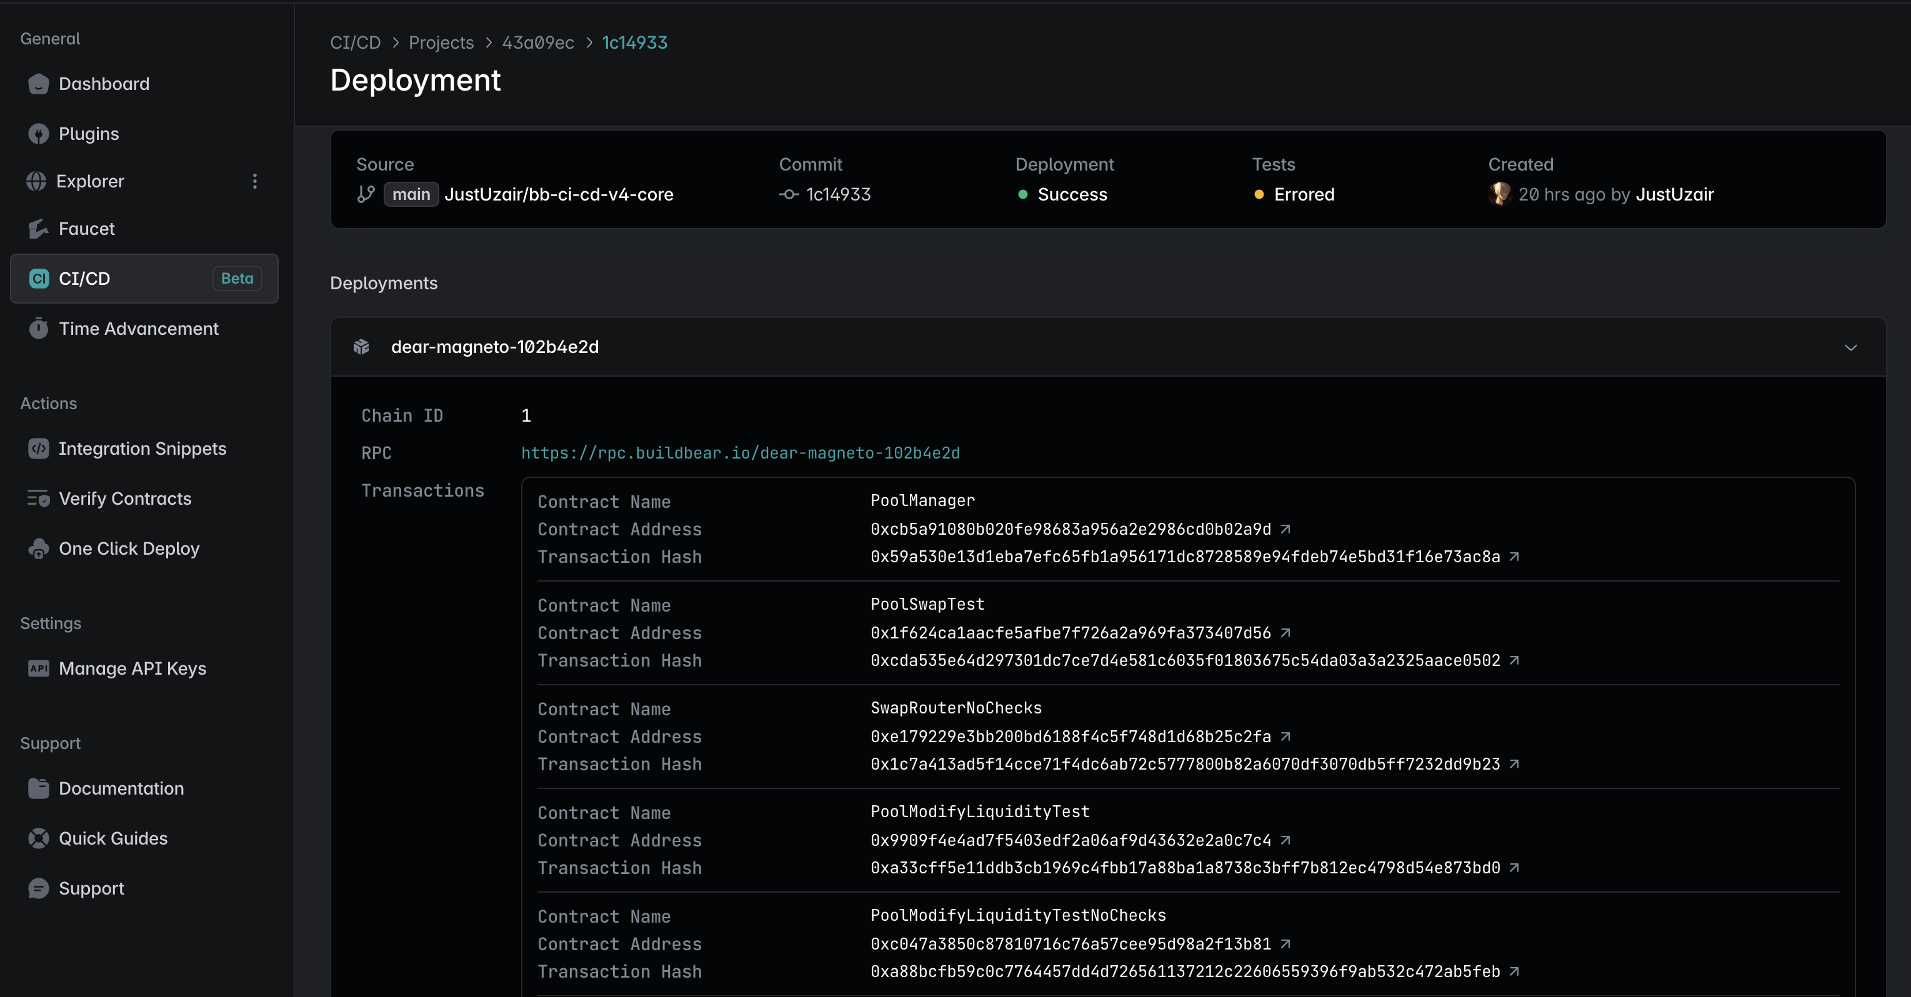
Task: Collapse the dear-magneto-102b4e2d deployment panel
Action: pyautogui.click(x=1851, y=347)
